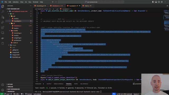Collapse the models folder
Image resolution: width=169 pixels, height=95 pixels.
(10, 31)
